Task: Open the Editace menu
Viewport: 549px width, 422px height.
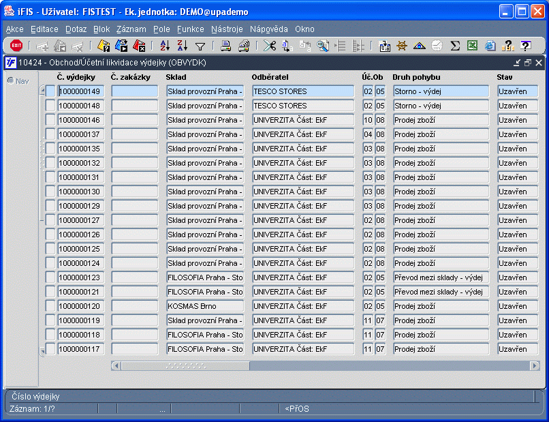Action: (x=44, y=29)
